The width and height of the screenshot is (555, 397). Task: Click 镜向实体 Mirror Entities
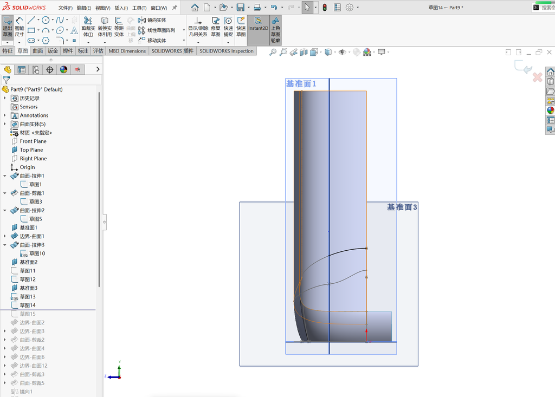152,20
